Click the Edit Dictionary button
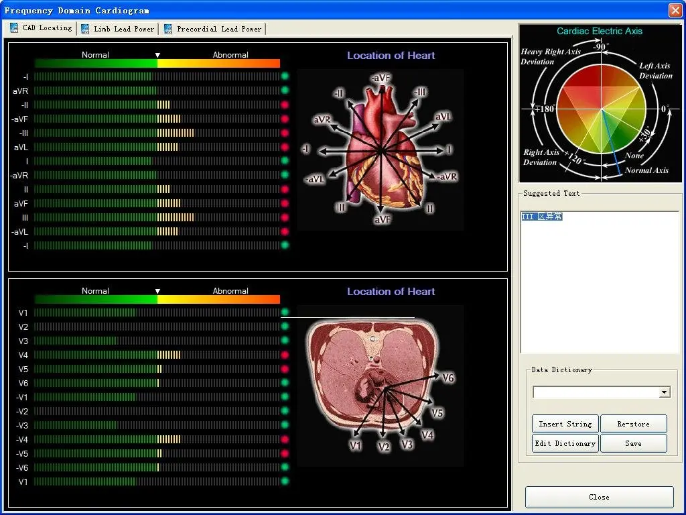686x515 pixels. point(565,443)
